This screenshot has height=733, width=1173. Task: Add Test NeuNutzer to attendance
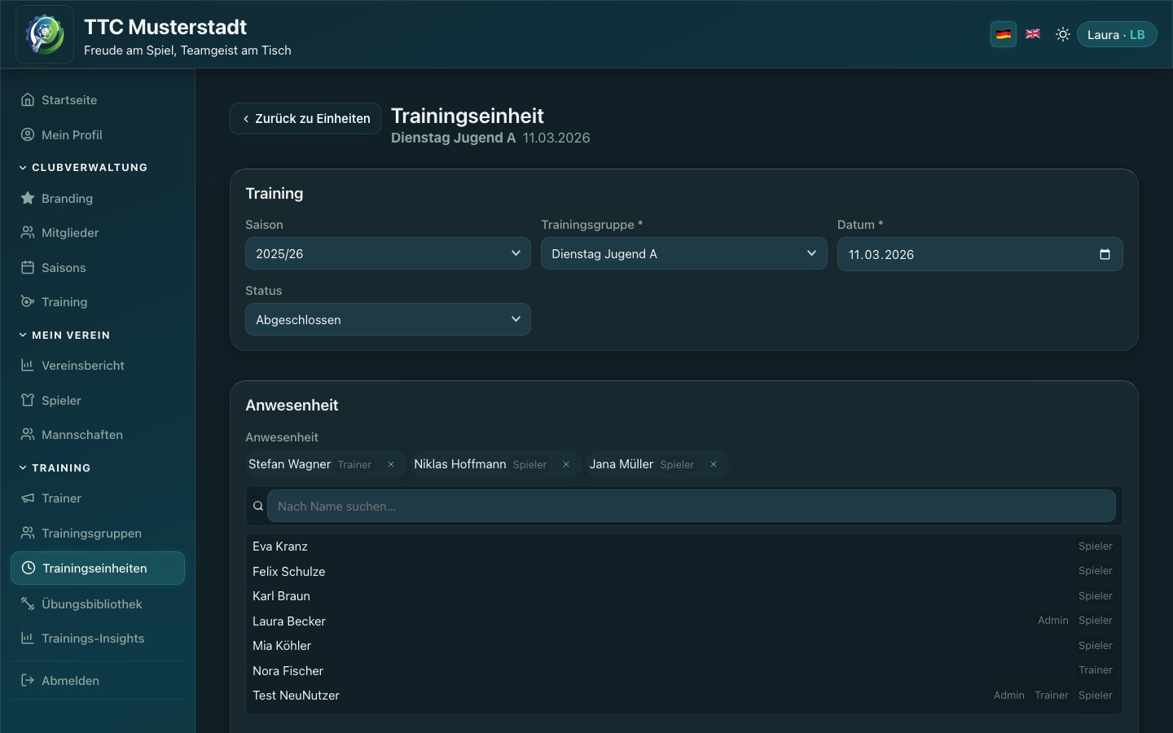[683, 696]
